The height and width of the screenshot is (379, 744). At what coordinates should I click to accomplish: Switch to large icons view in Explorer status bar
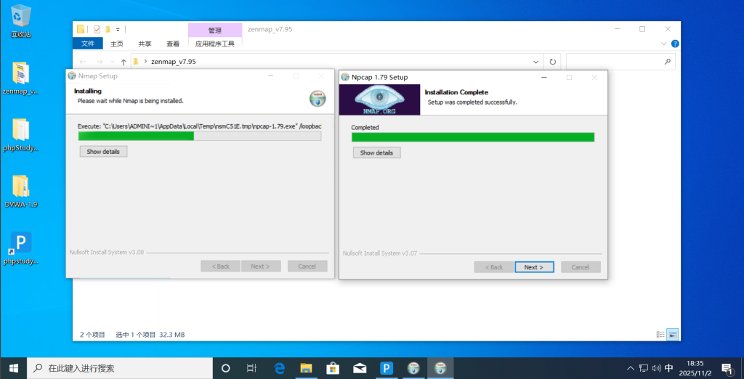(673, 335)
